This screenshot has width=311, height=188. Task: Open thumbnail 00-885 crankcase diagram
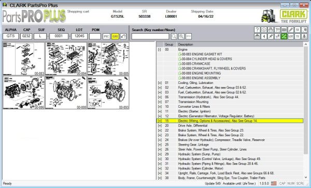[108, 59]
